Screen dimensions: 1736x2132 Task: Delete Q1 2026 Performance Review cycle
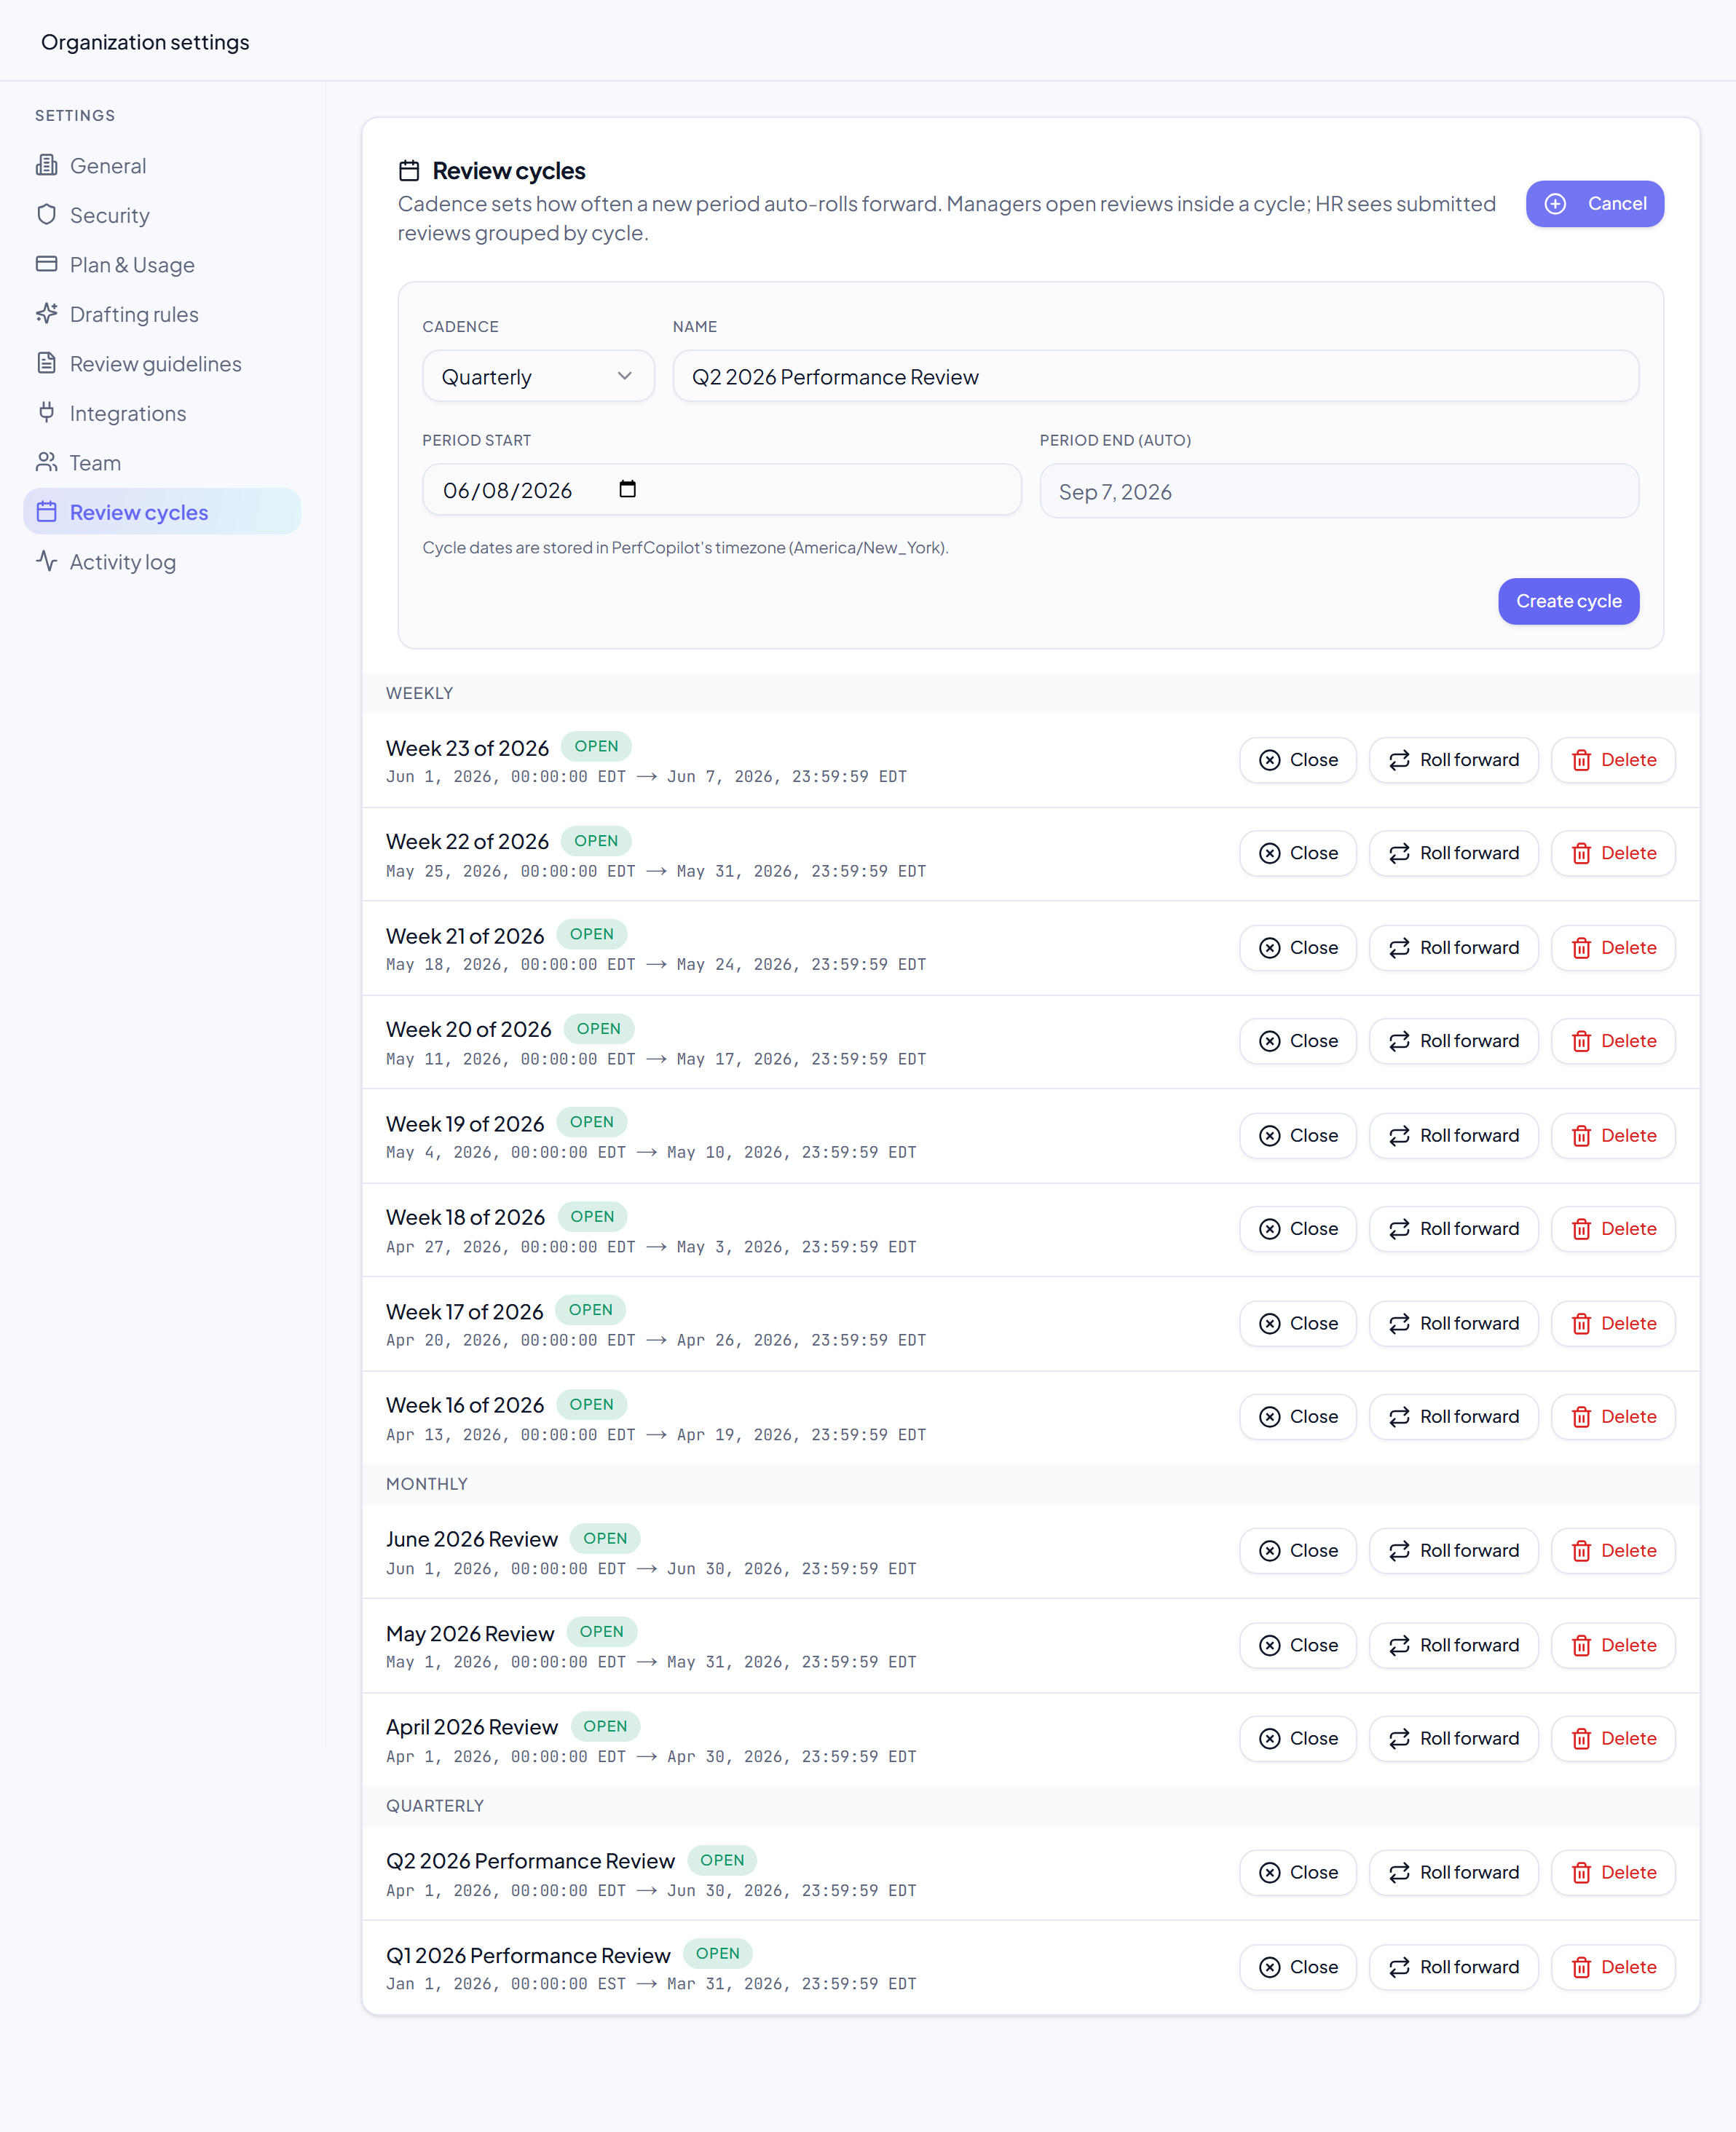tap(1612, 1968)
